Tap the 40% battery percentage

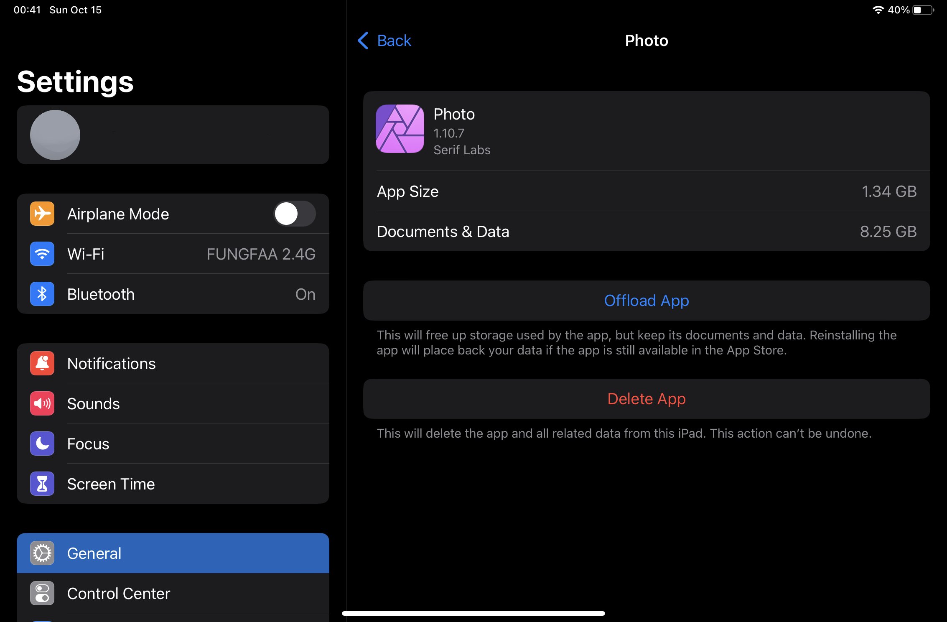(x=899, y=10)
